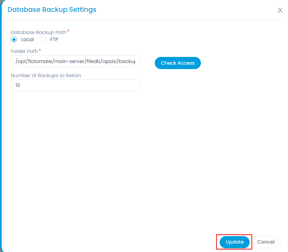Switch backup path type to FTP
This screenshot has height=252, width=288.
coord(43,39)
